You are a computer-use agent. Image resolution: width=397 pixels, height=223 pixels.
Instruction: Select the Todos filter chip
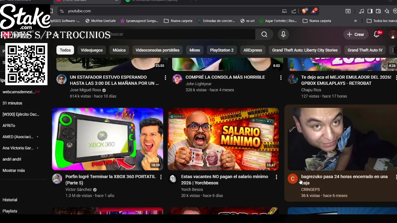point(65,50)
